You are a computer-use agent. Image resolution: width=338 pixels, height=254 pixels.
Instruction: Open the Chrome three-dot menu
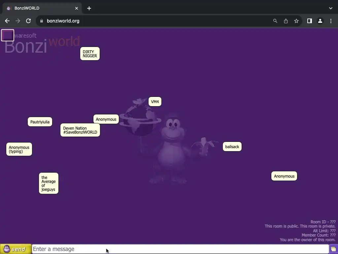pos(331,21)
